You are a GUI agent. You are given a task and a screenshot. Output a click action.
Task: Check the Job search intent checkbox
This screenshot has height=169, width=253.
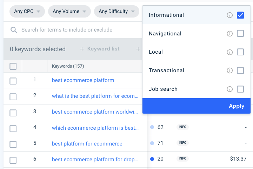click(240, 89)
